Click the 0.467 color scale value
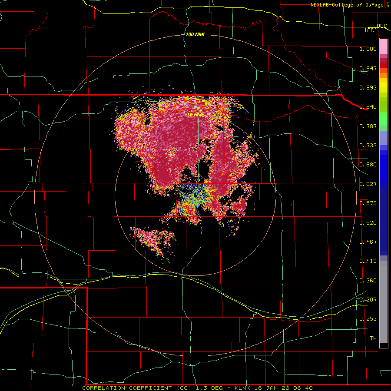Image resolution: width=391 pixels, height=391 pixels. (x=368, y=242)
